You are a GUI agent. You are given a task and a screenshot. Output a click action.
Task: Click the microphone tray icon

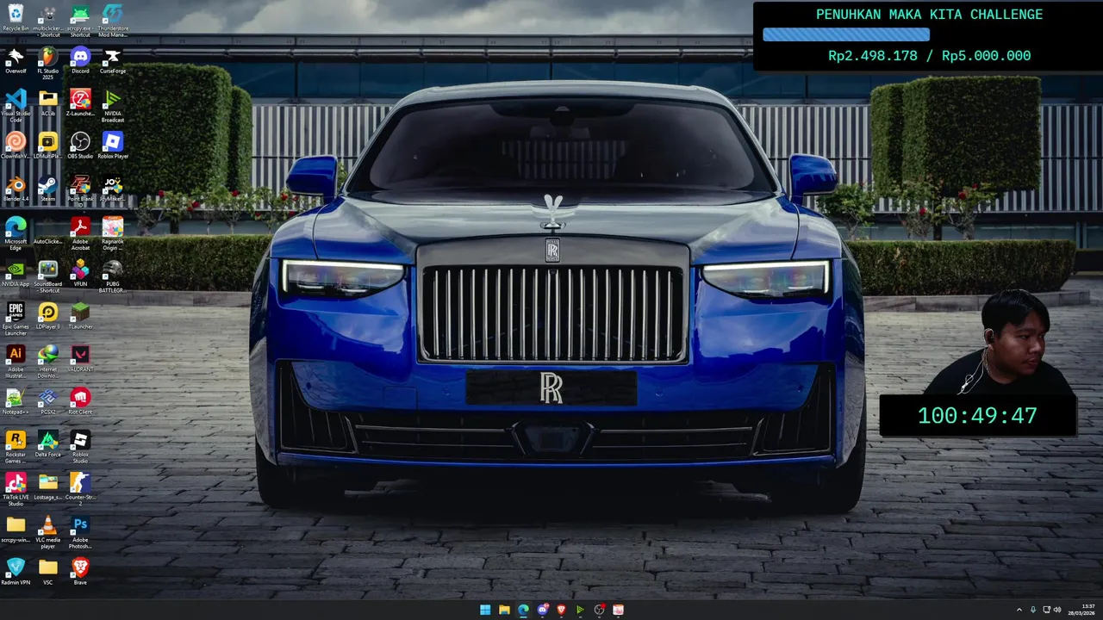pos(1033,610)
